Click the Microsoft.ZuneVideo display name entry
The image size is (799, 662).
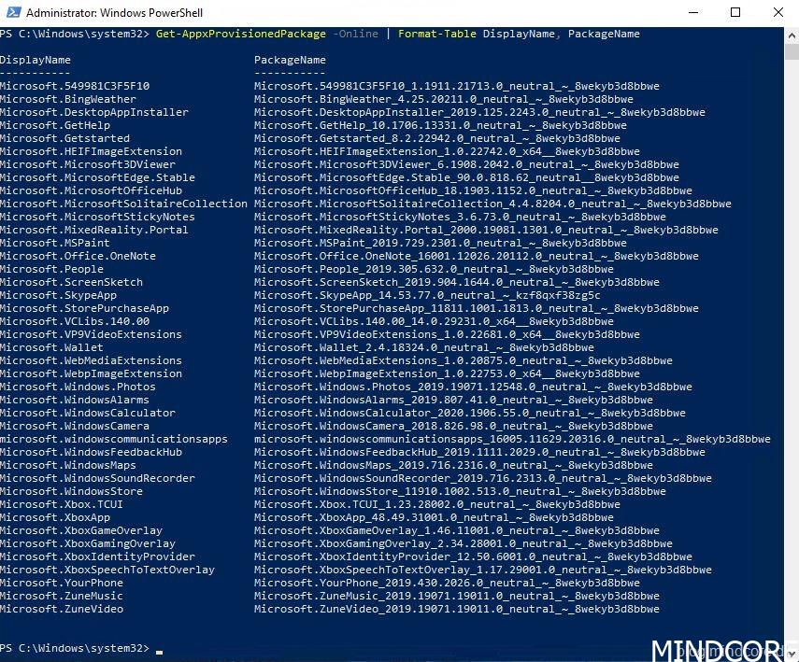pyautogui.click(x=61, y=609)
